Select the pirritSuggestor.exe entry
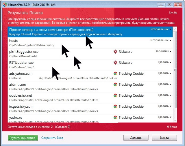185x146 pixels. click(90, 54)
